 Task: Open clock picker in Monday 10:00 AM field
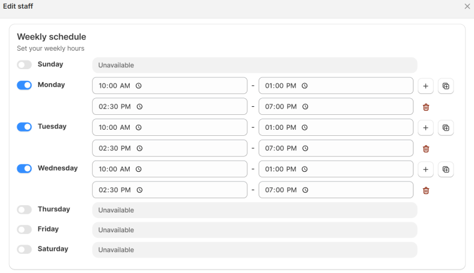(x=138, y=86)
